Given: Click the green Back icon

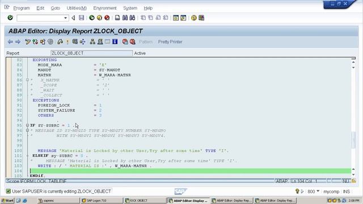Looking at the screenshot, I should [x=92, y=18].
